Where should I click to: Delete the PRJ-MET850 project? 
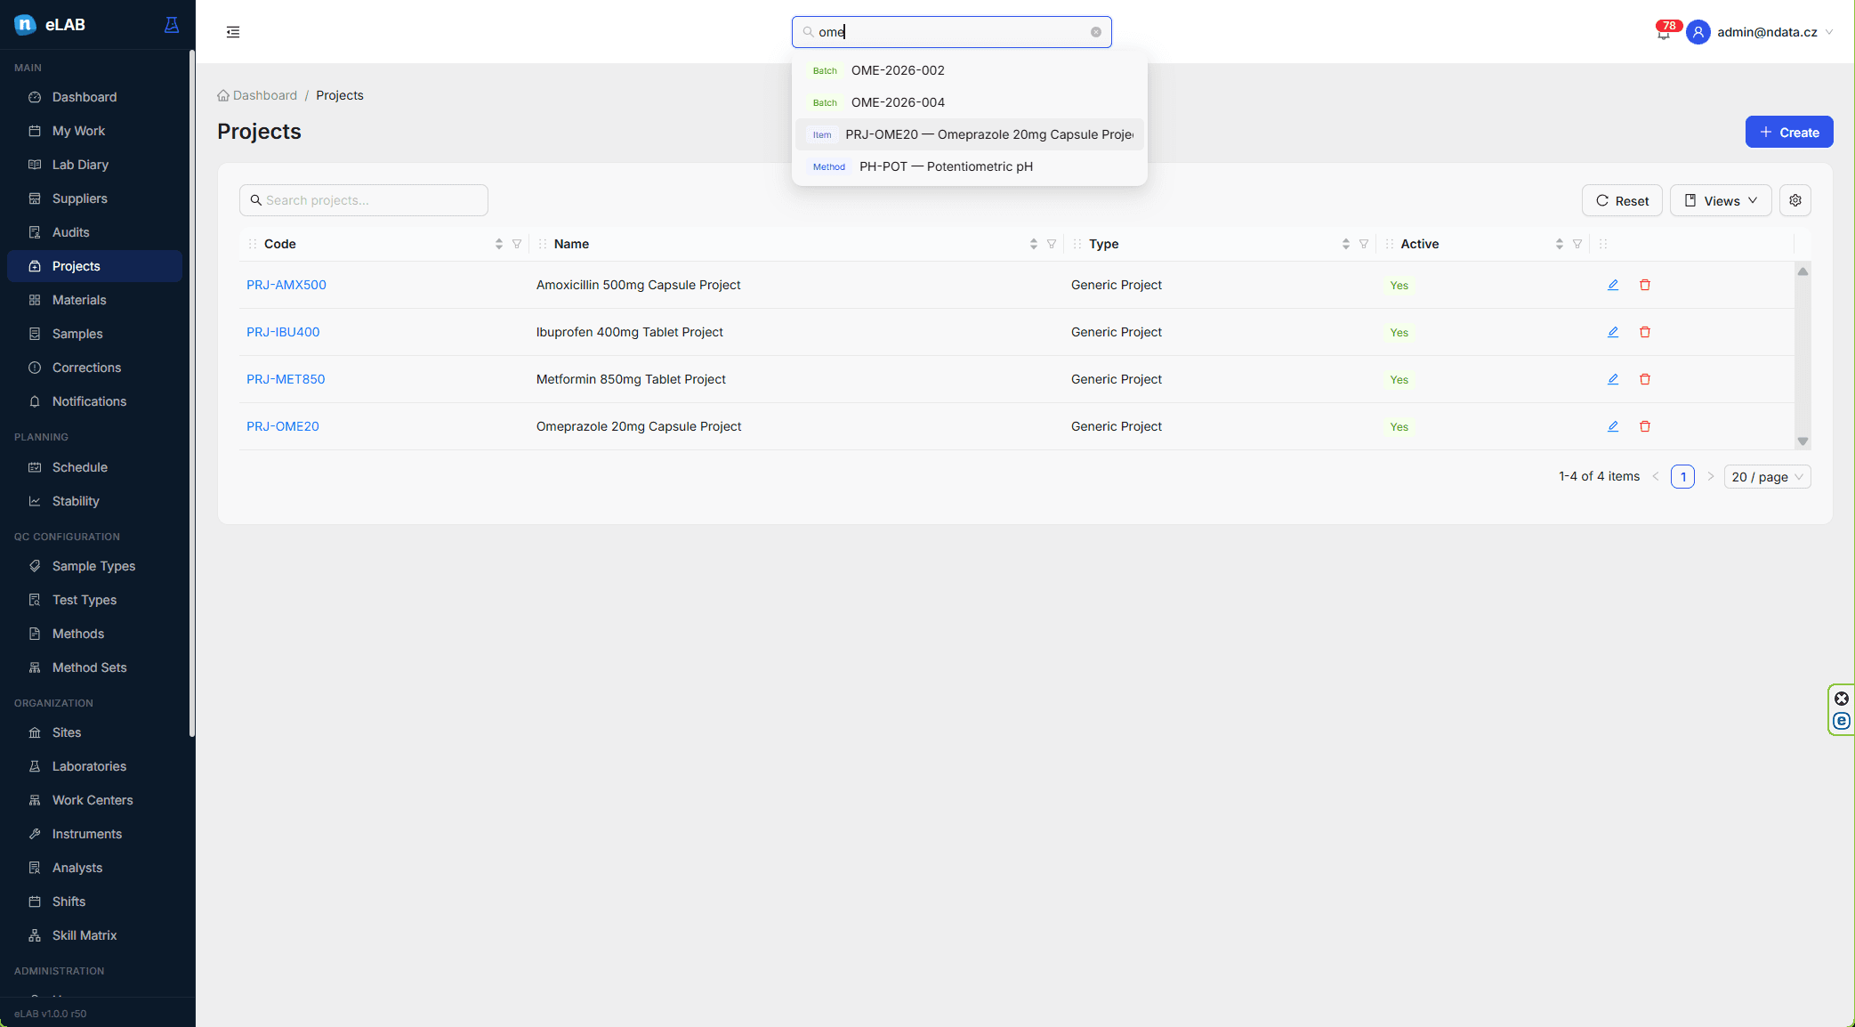click(x=1645, y=379)
